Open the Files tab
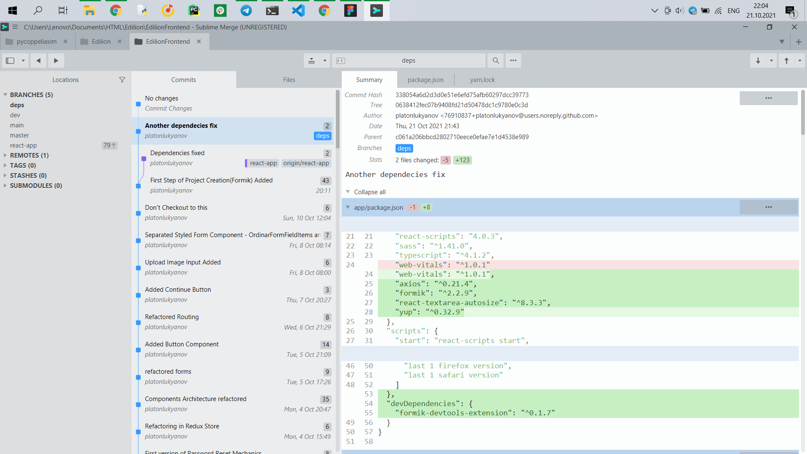This screenshot has height=454, width=807. click(289, 80)
